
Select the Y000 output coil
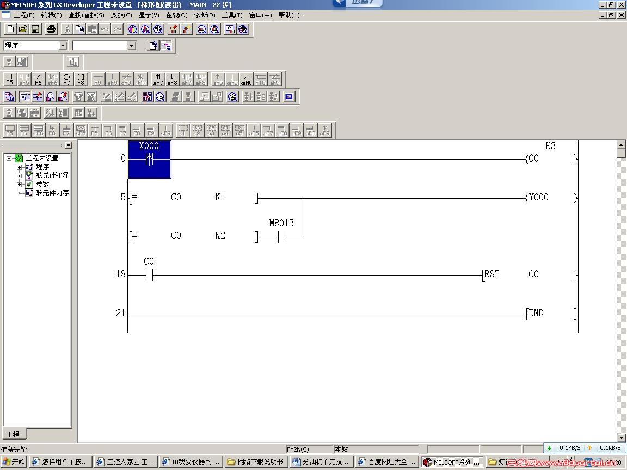pyautogui.click(x=551, y=197)
